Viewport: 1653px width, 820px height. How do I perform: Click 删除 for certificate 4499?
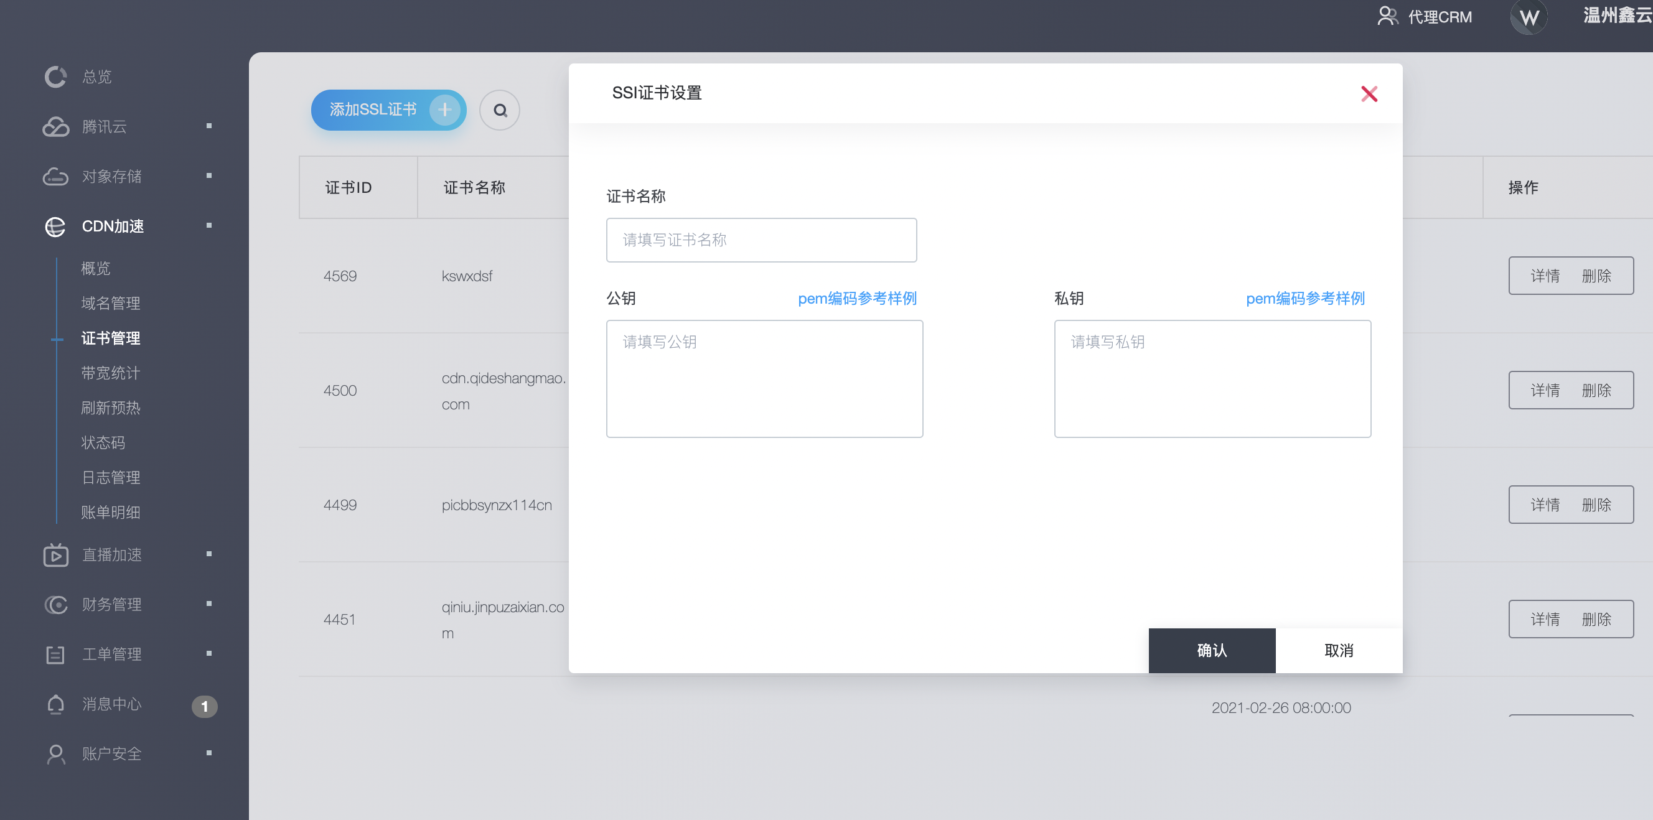click(x=1596, y=506)
